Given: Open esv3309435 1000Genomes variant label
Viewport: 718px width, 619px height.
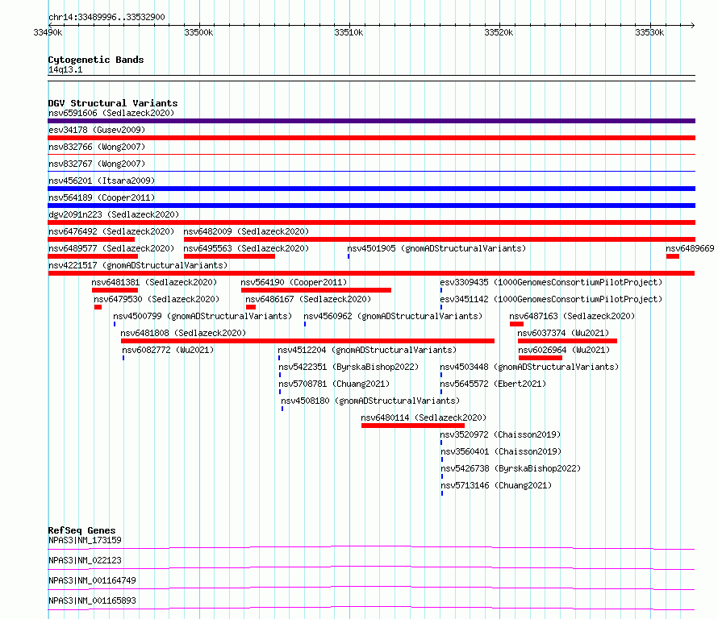Looking at the screenshot, I should (551, 282).
